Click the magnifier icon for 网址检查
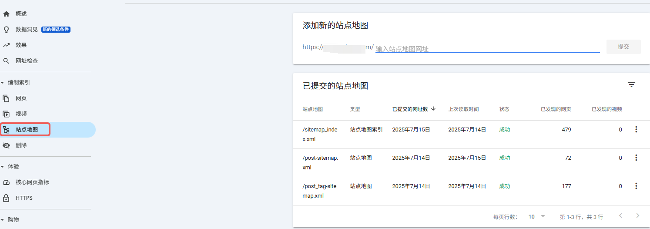The image size is (650, 229). coord(6,61)
